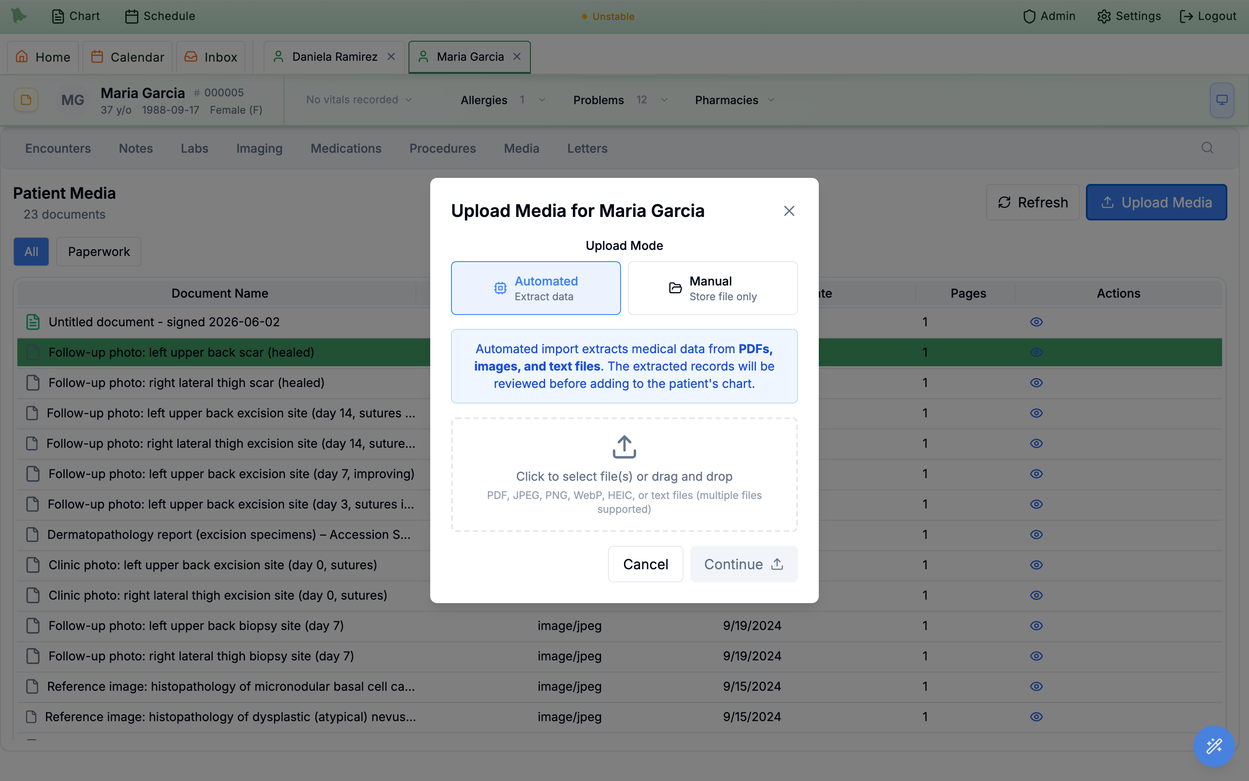This screenshot has width=1249, height=781.
Task: Click the chart search magnifier icon
Action: tap(1207, 148)
